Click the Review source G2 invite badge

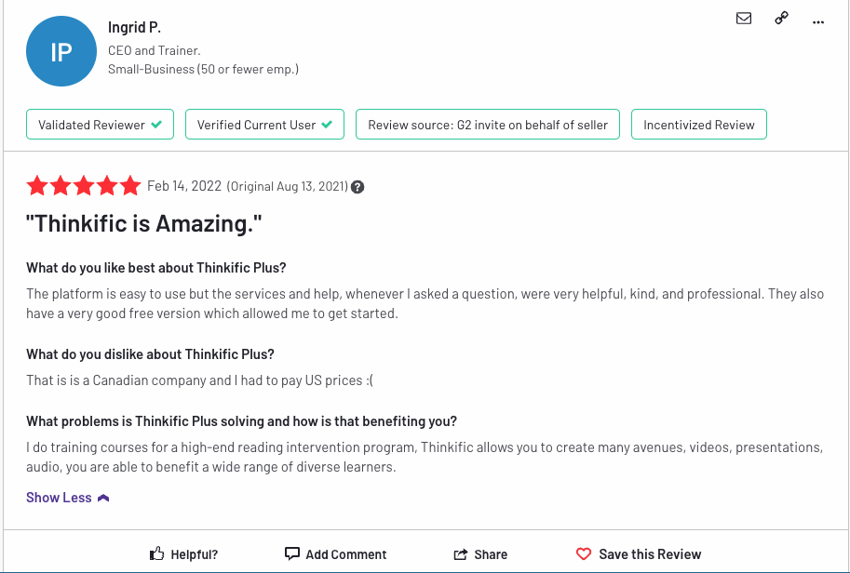click(487, 125)
